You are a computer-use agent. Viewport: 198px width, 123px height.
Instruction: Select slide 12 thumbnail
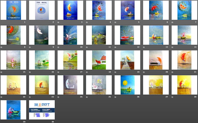(127, 35)
